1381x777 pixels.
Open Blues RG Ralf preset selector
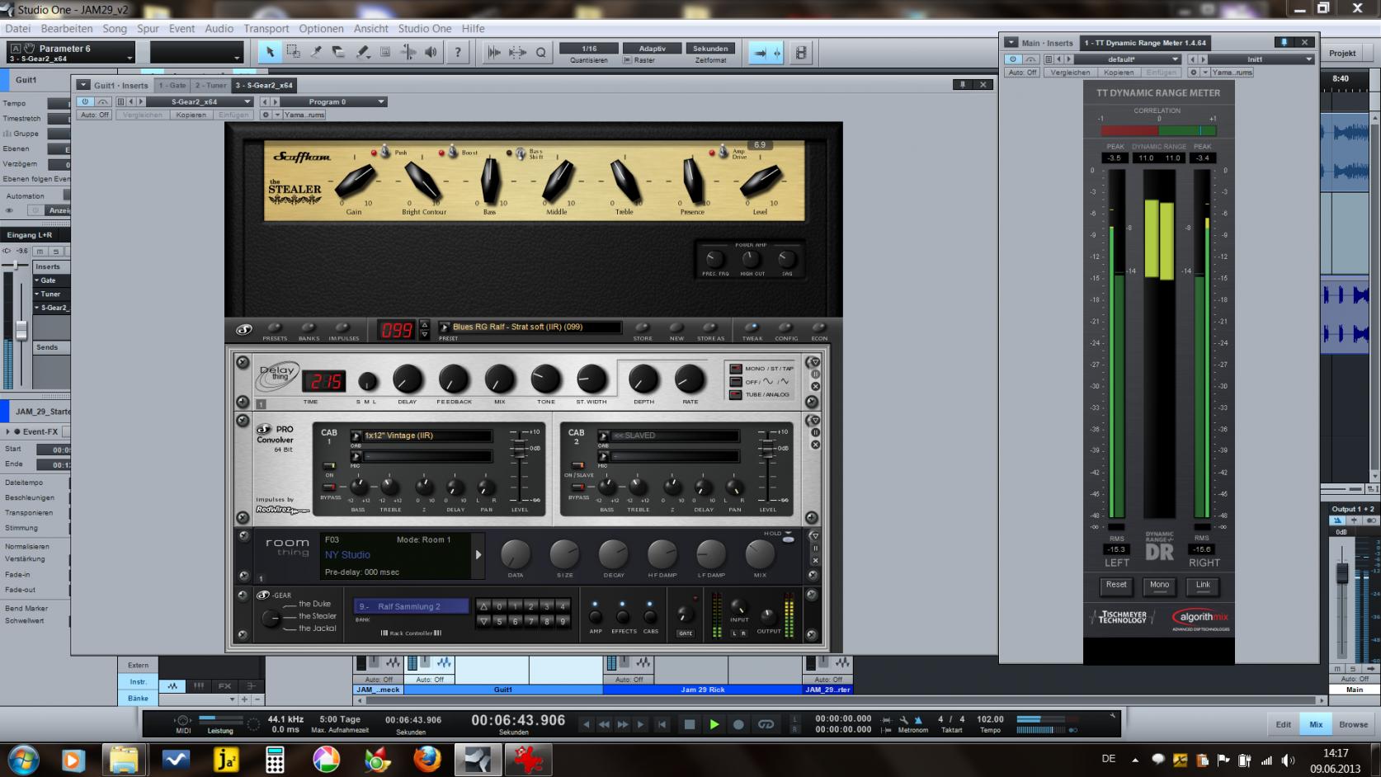[444, 327]
